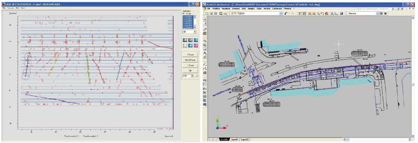The height and width of the screenshot is (143, 418).
Task: Click the second view icon in GRED top row
Action: pos(190,40)
